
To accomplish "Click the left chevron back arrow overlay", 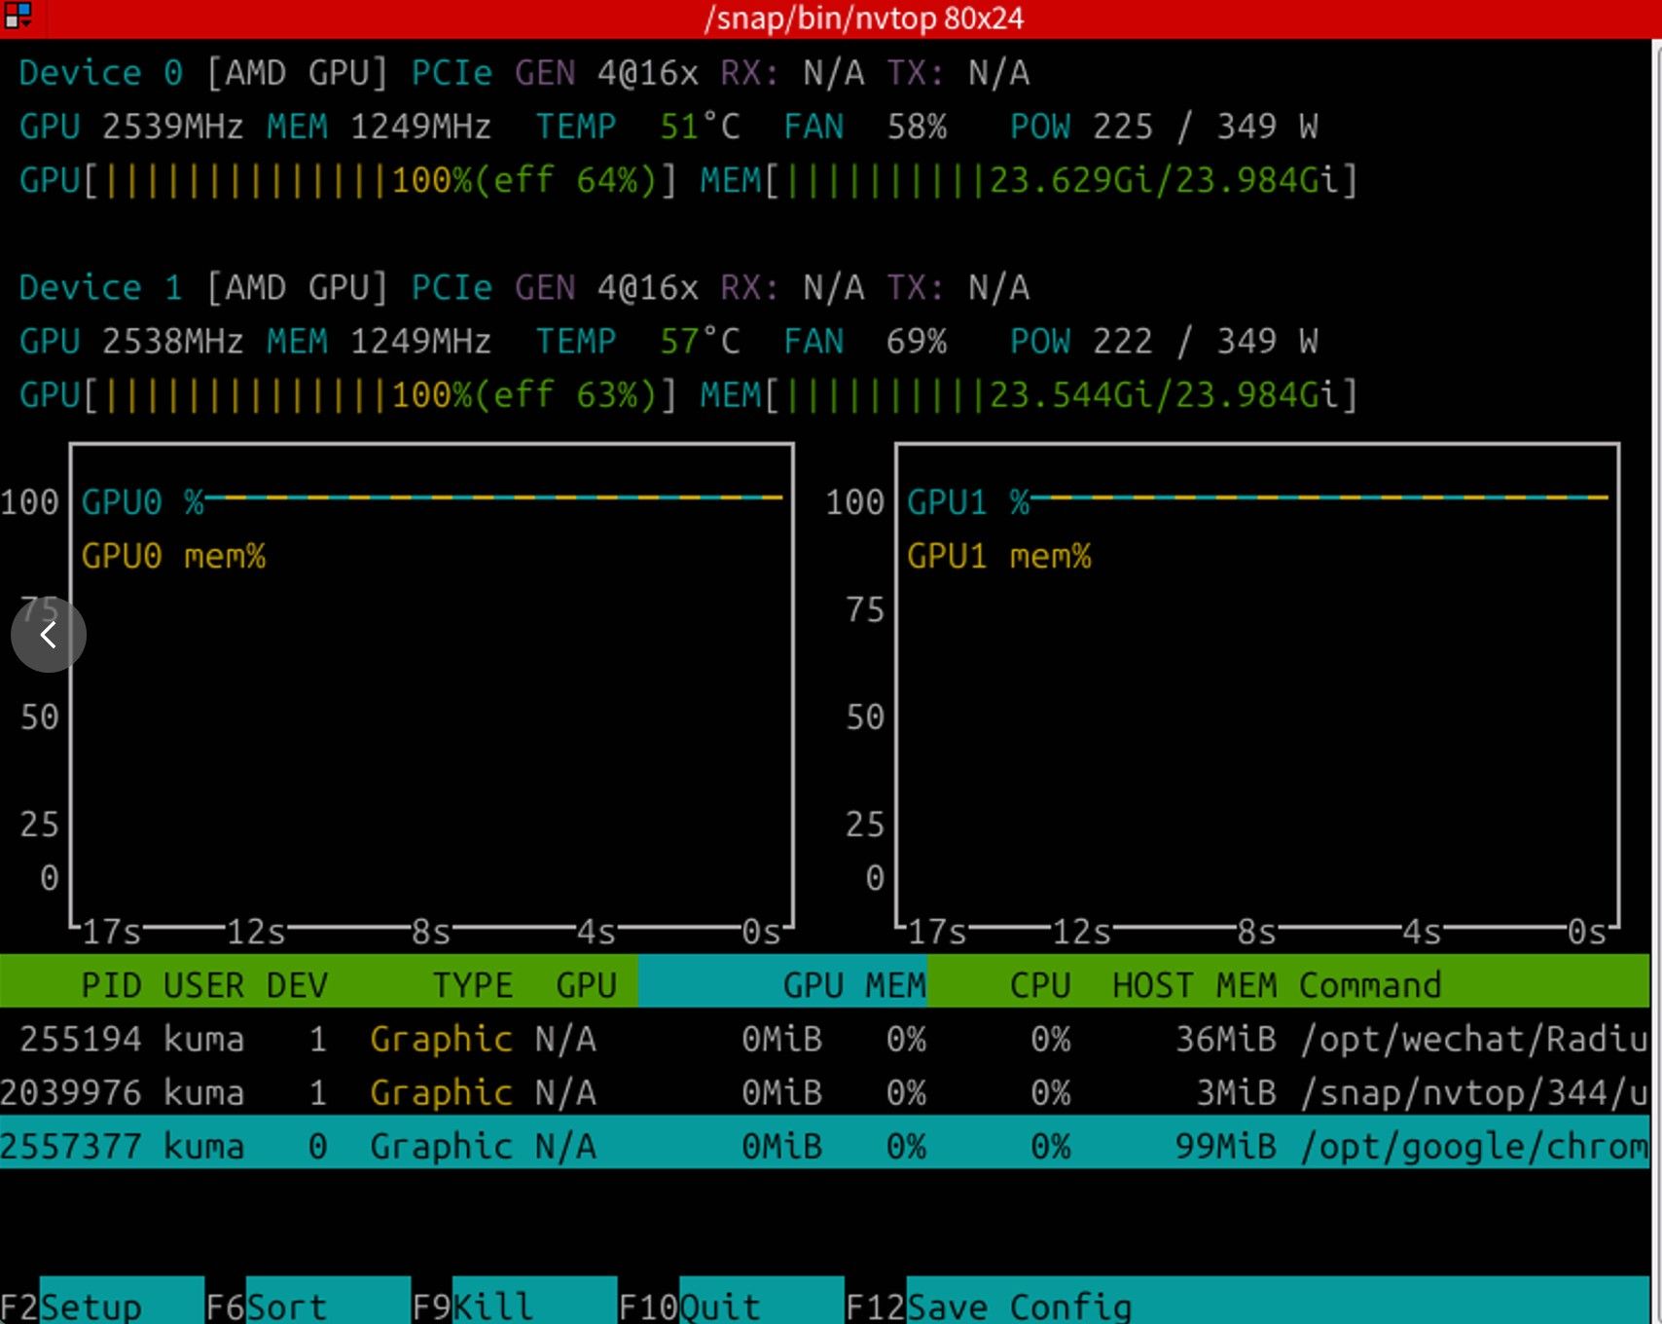I will 49,635.
